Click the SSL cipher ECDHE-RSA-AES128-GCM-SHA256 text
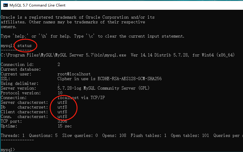This screenshot has width=243, height=152. click(129, 79)
